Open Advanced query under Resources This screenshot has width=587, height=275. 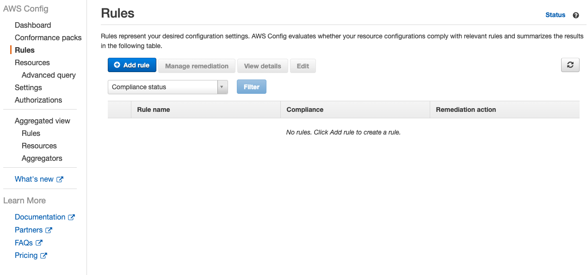(49, 75)
